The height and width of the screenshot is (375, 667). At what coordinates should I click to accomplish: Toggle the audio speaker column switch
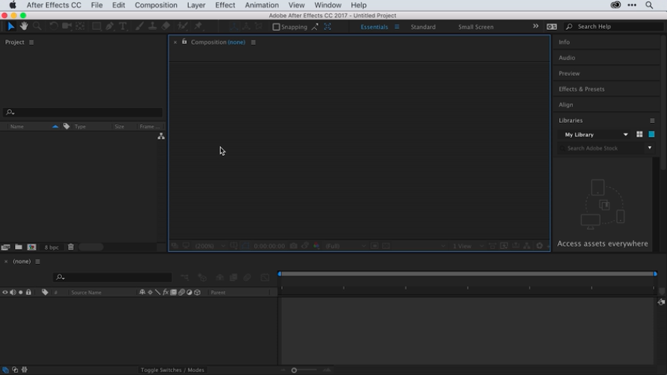tap(13, 292)
